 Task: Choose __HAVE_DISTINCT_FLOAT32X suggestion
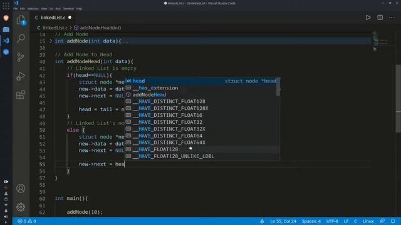click(x=200, y=129)
